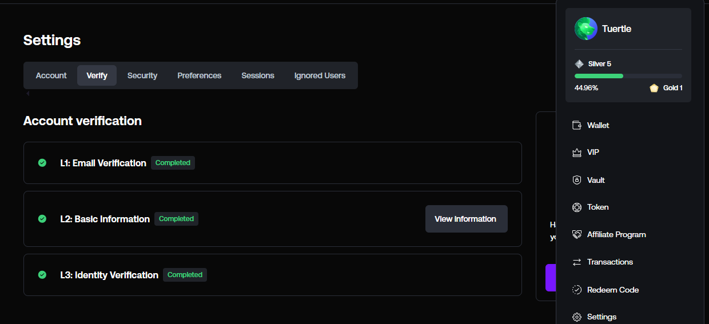Viewport: 709px width, 324px height.
Task: Click the Gold 1 rank badge icon
Action: click(654, 88)
